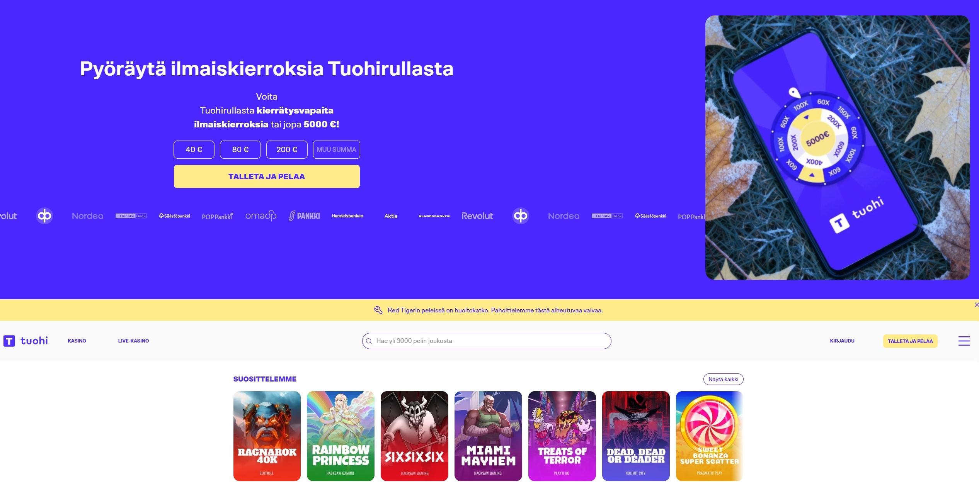979x485 pixels.
Task: Click the Revolut logo in bank strip
Action: pyautogui.click(x=477, y=216)
